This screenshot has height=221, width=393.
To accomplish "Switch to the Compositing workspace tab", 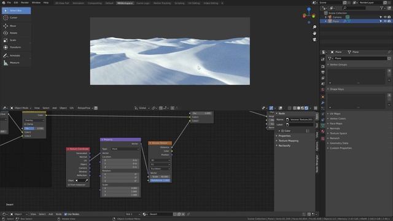I will tap(95, 3).
